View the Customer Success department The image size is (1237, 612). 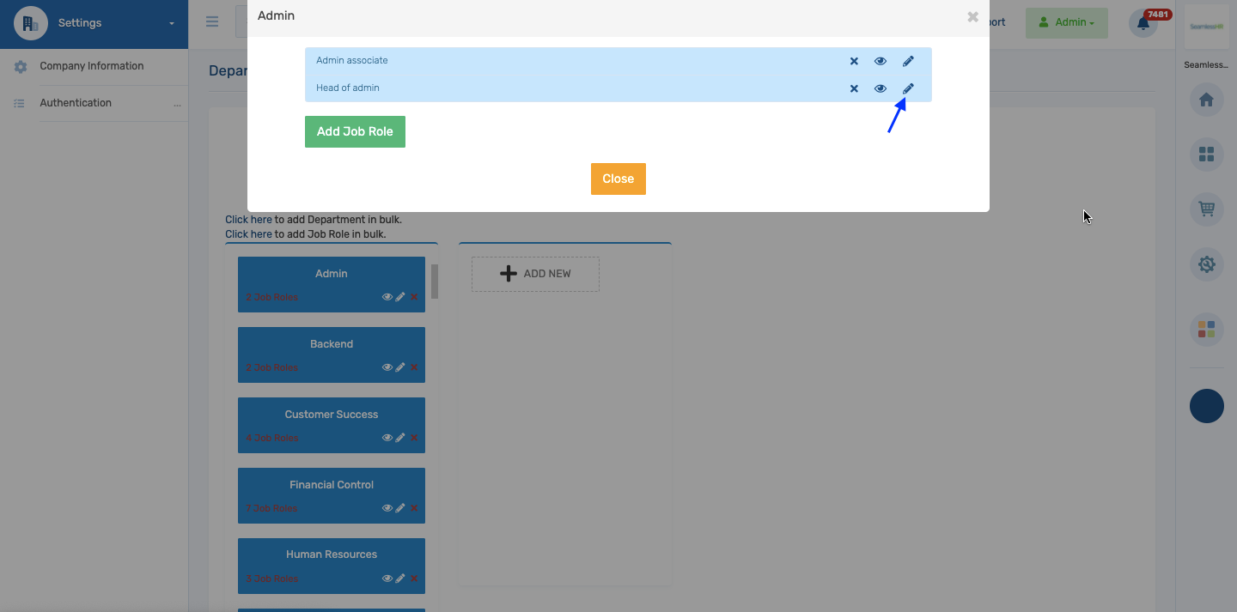387,437
